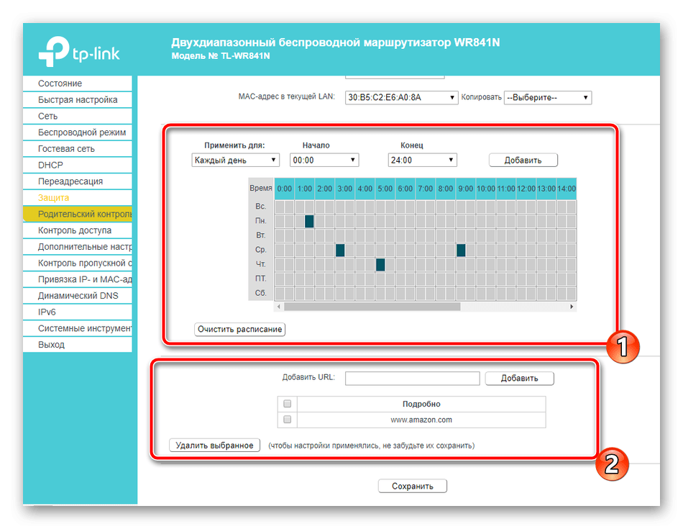This screenshot has width=683, height=529.
Task: Toggle the select-all checkbox in URL table header
Action: 288,404
